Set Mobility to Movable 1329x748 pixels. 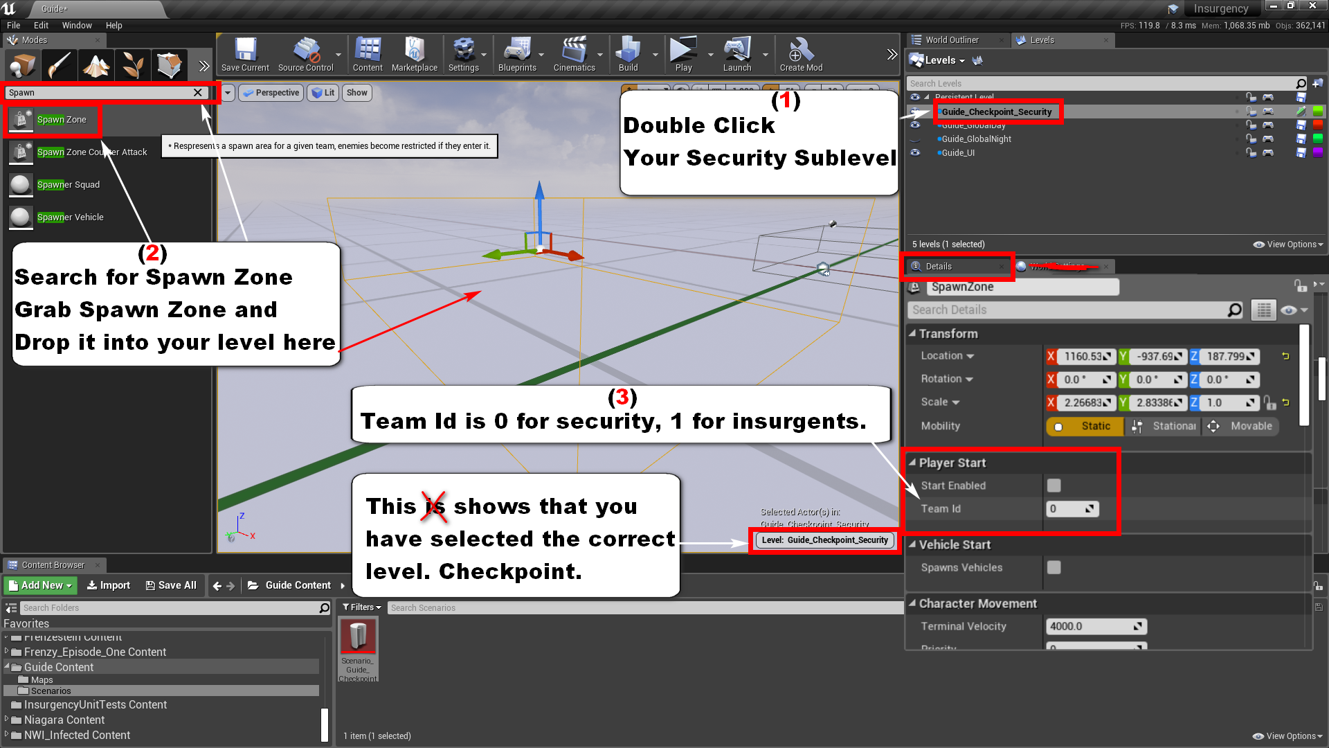(x=1241, y=427)
